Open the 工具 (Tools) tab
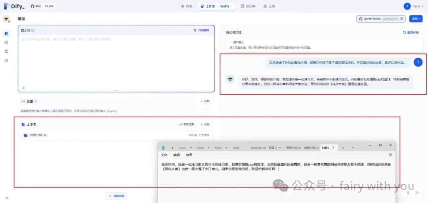The image size is (428, 203). (269, 6)
